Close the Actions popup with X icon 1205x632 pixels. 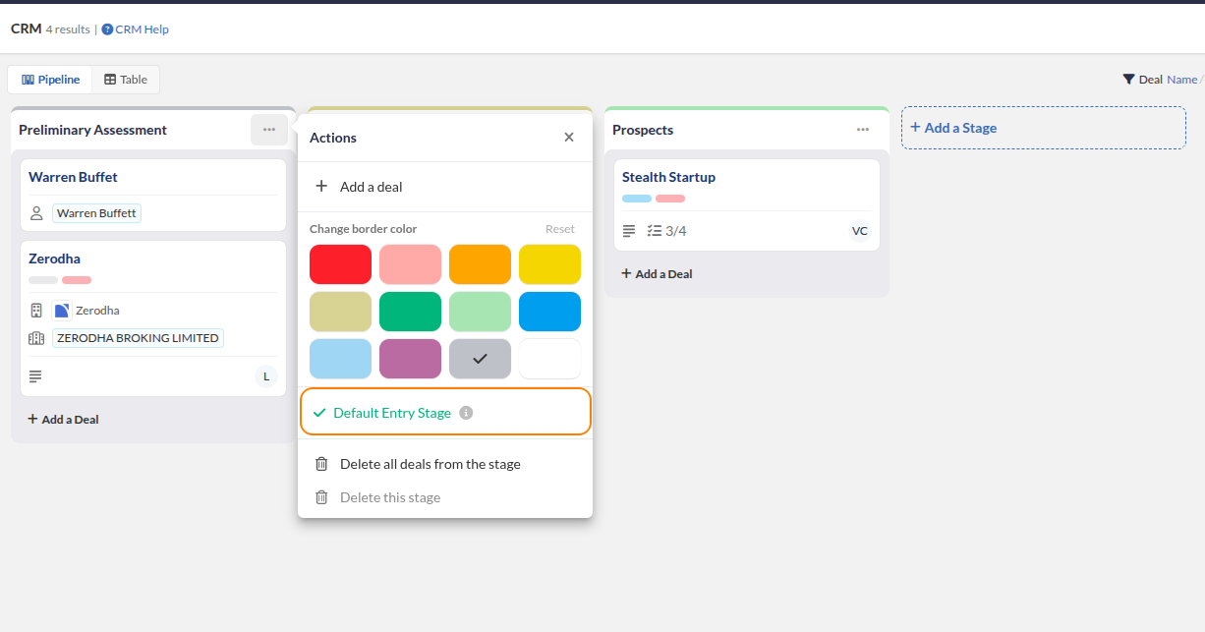(569, 138)
